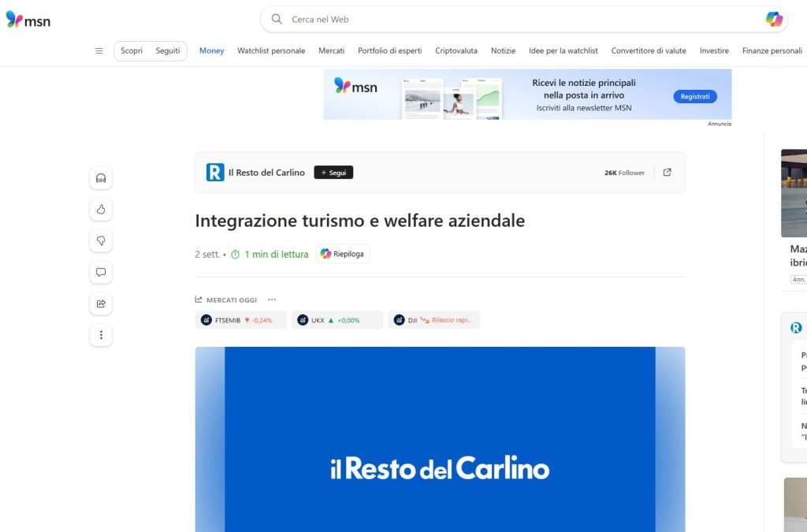This screenshot has width=807, height=532.
Task: Click the 1 min di lettura label
Action: coord(277,254)
